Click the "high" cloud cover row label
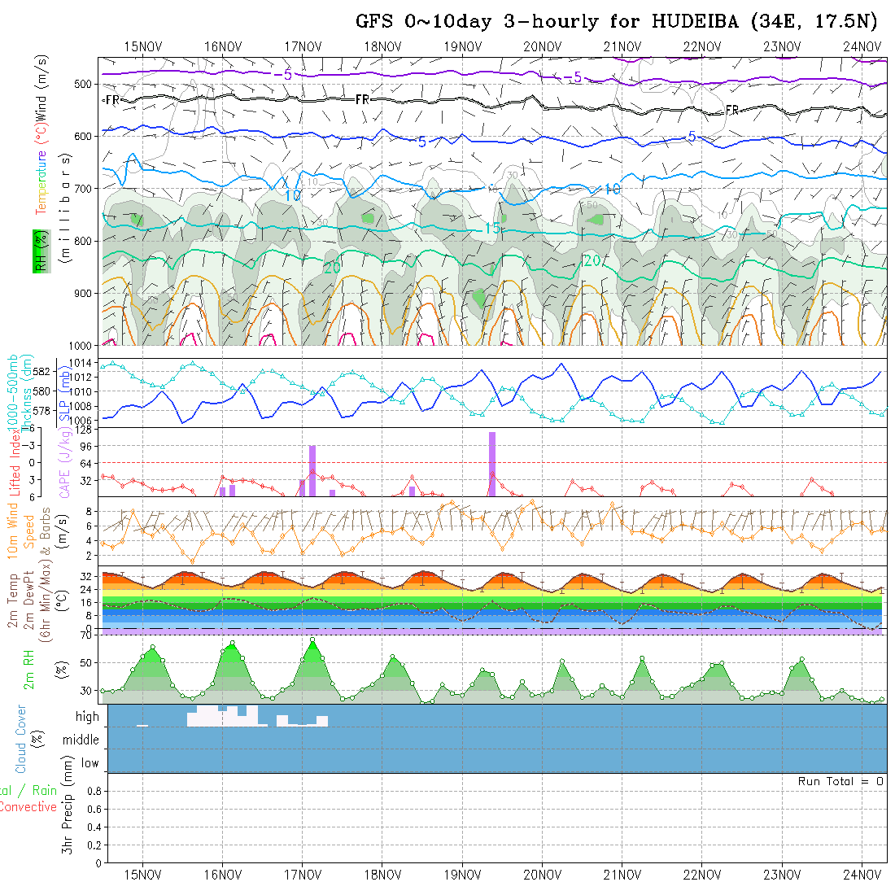Screen dimensions: 895x895 pos(87,717)
